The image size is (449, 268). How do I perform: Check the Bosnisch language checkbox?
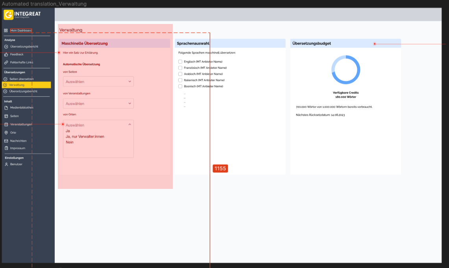point(180,86)
